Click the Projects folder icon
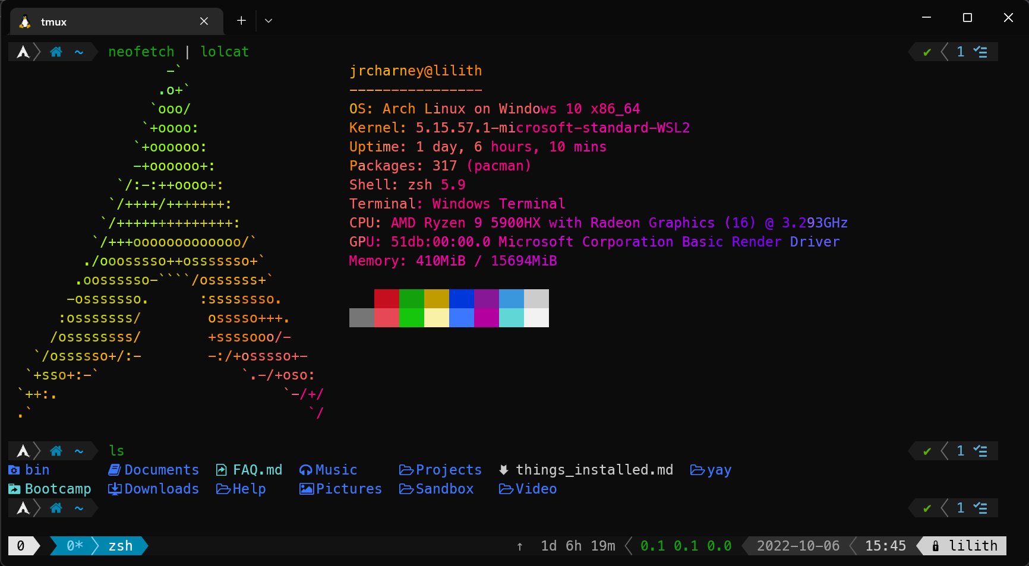 click(406, 470)
